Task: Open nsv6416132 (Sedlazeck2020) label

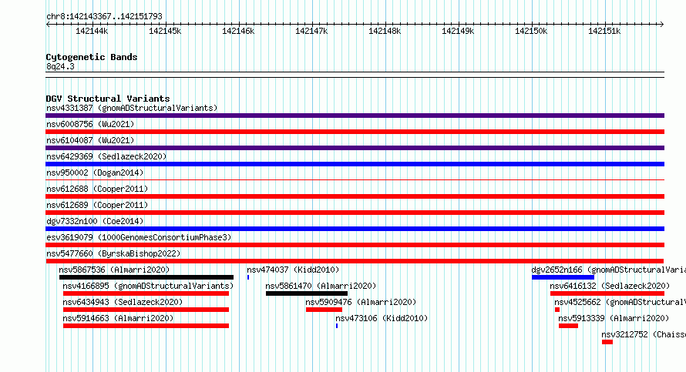Action: click(x=610, y=286)
